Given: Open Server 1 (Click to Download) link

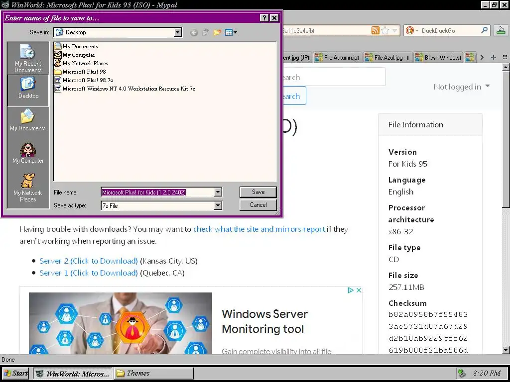Looking at the screenshot, I should 89,273.
